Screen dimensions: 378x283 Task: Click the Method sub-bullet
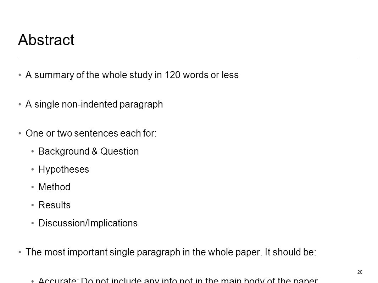54,187
